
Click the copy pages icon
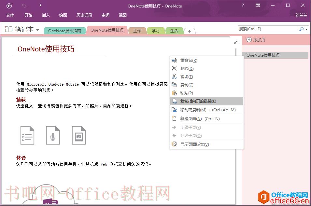coord(174,85)
